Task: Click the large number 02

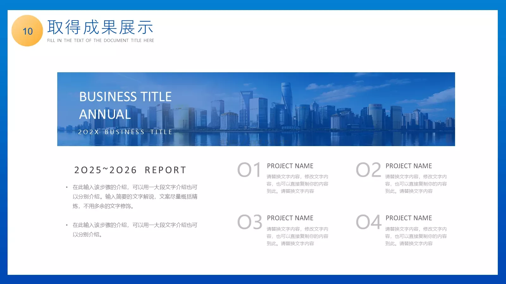Action: [368, 170]
